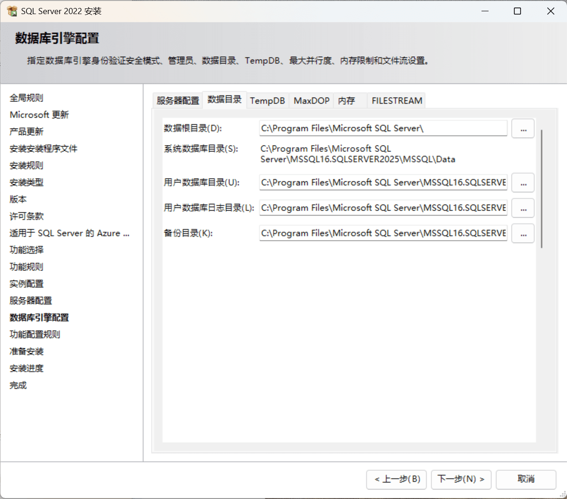The image size is (567, 499).
Task: Click the 备份目录 path field
Action: click(x=383, y=233)
